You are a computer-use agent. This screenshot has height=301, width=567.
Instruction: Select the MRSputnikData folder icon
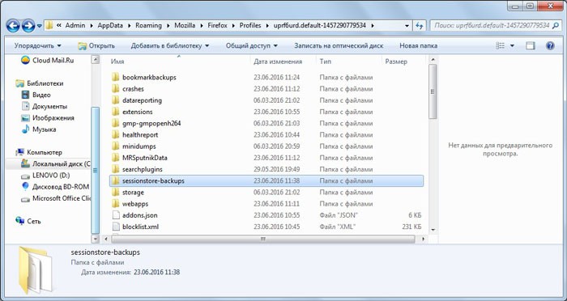pos(116,158)
